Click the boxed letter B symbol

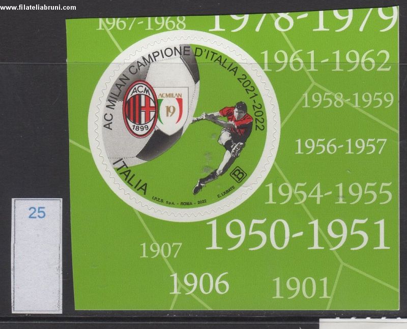pyautogui.click(x=238, y=175)
